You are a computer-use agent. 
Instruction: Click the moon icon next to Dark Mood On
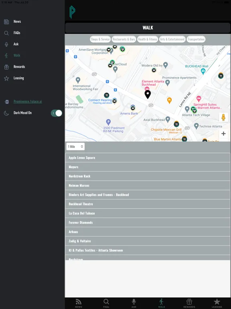(6, 113)
